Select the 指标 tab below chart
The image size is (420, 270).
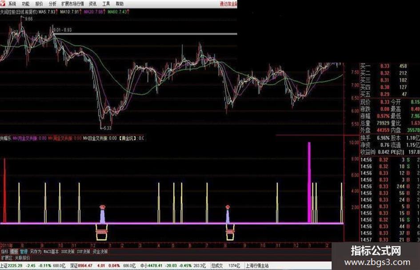(x=4, y=251)
